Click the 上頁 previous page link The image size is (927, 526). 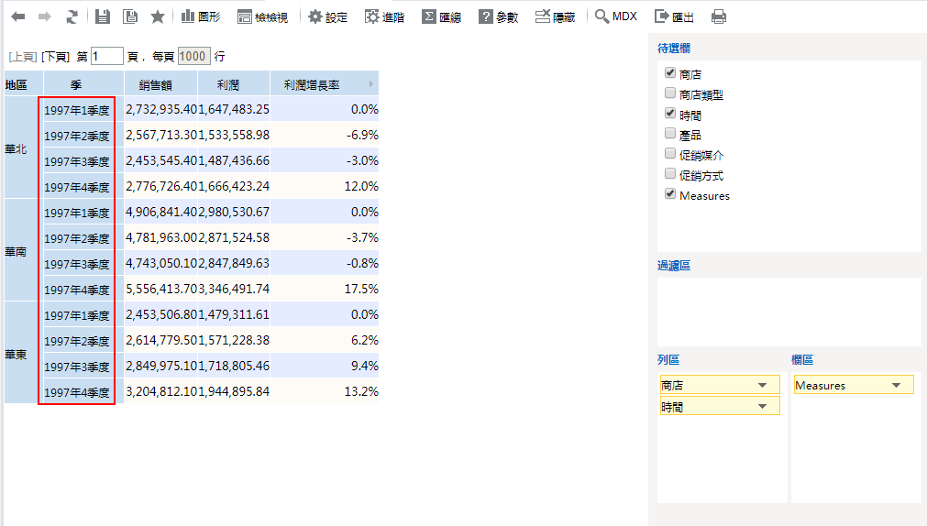point(23,57)
